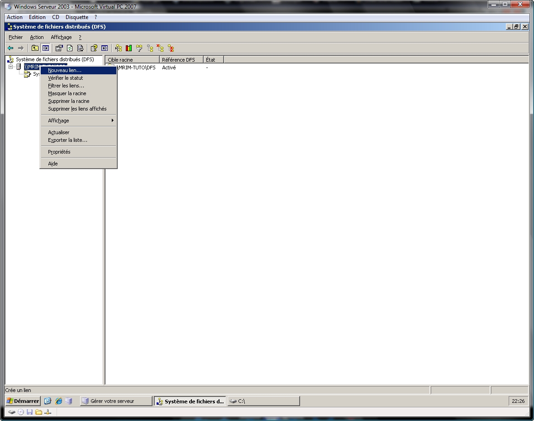Click the up-one-level folder icon

(35, 48)
